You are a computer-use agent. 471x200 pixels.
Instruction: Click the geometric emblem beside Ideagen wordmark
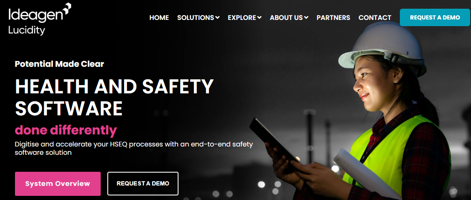[x=67, y=9]
